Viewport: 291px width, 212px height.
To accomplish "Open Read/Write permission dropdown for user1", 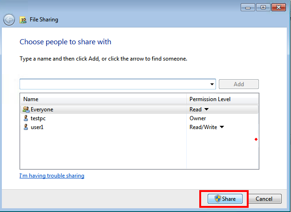I will 222,127.
